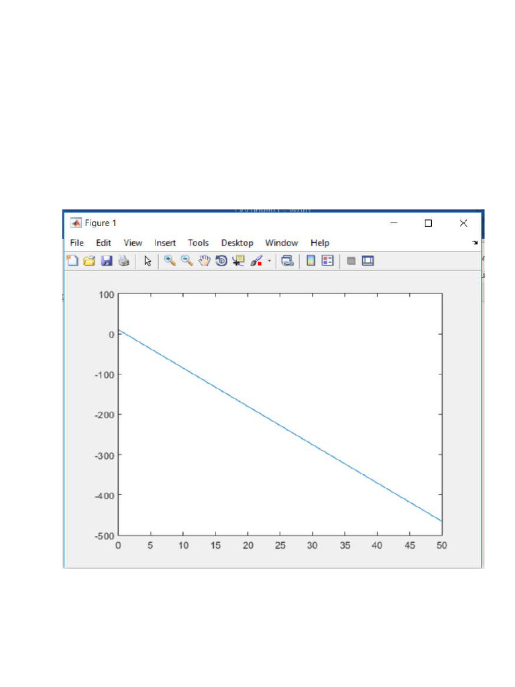Click the x-axis label 50
The width and height of the screenshot is (515, 687).
tap(441, 545)
